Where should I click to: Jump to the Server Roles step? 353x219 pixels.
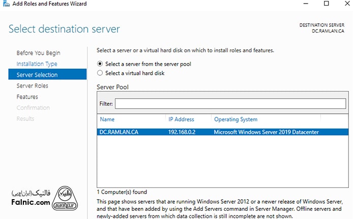32,86
